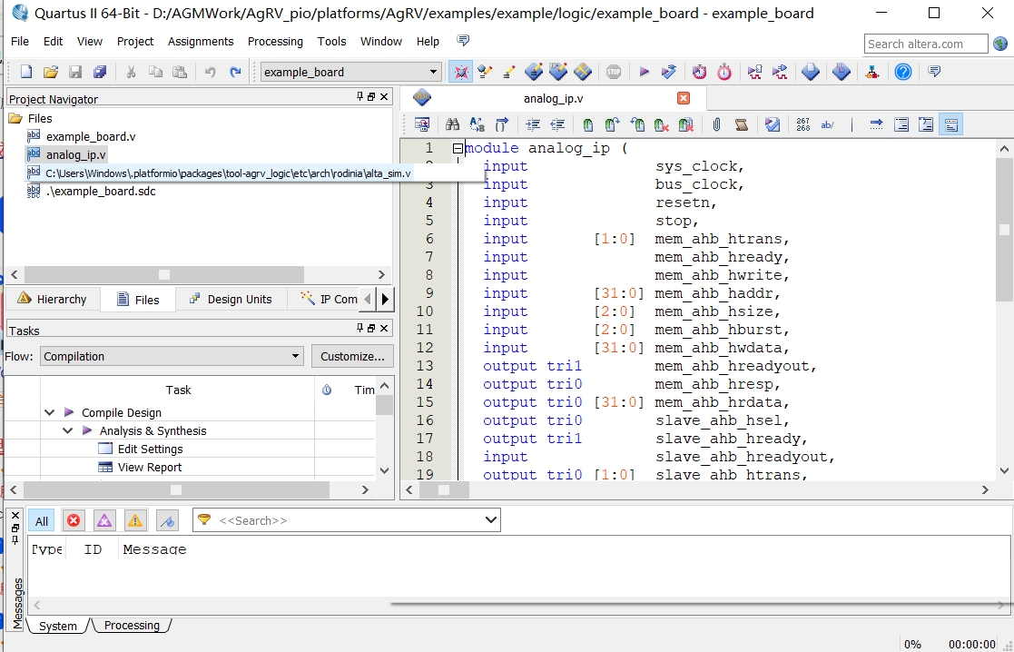Click the Decrease Indent icon
Image resolution: width=1014 pixels, height=652 pixels.
[x=557, y=124]
